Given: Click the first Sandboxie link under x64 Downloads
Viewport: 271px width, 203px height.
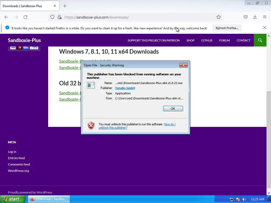Looking at the screenshot, I should pyautogui.click(x=70, y=61).
